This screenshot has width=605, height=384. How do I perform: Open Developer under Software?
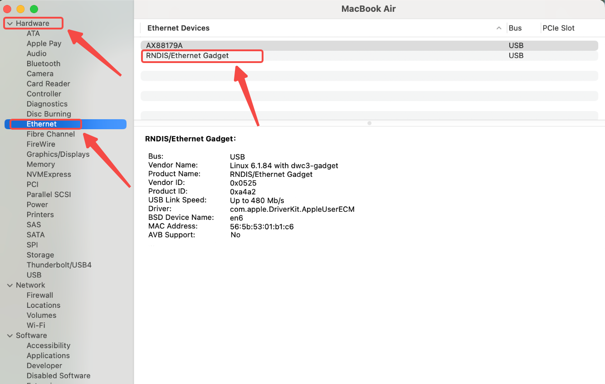(x=44, y=365)
